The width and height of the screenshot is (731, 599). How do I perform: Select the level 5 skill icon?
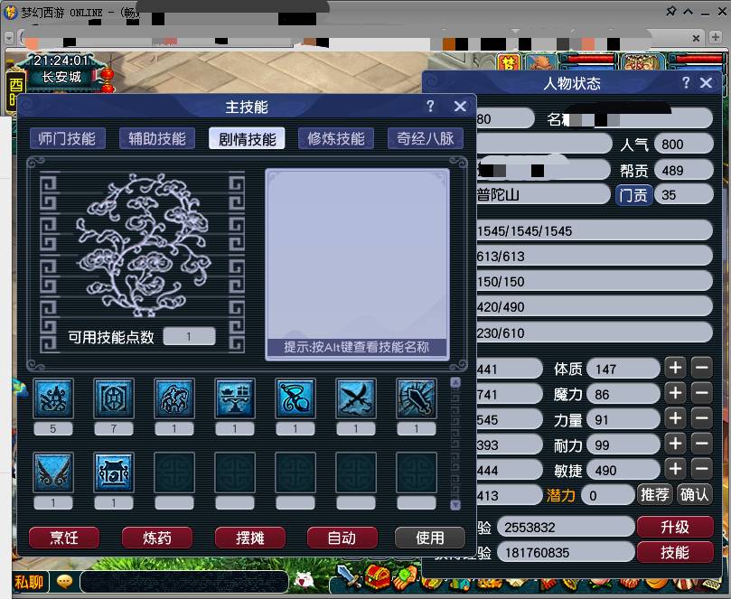click(53, 398)
